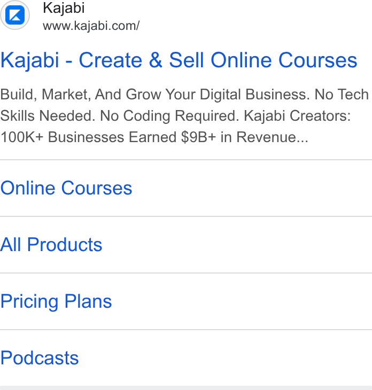The width and height of the screenshot is (372, 390).
Task: Click 'Sell Online' in the blue headline
Action: coord(220,60)
